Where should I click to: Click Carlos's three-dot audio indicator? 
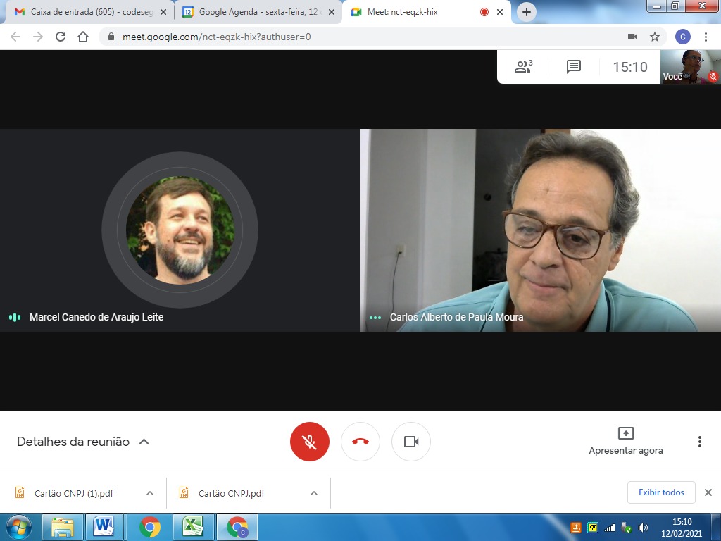click(x=375, y=318)
